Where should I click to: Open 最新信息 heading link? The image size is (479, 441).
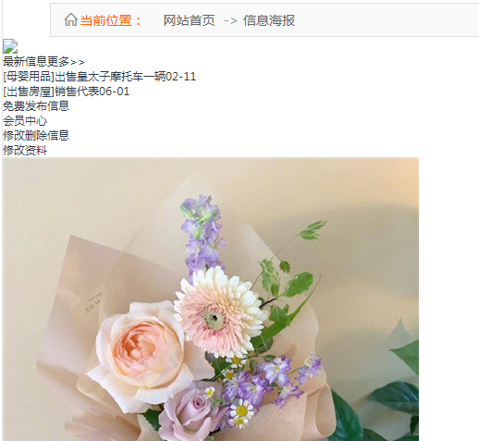click(x=25, y=62)
